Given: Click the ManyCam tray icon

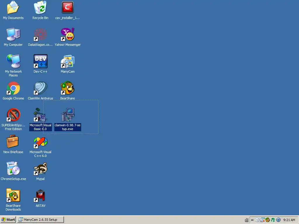Looking at the screenshot, I should tap(263, 220).
